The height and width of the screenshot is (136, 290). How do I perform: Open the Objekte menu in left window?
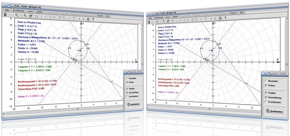coord(40,12)
